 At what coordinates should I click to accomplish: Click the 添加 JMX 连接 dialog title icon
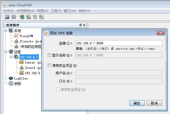(x=46, y=33)
